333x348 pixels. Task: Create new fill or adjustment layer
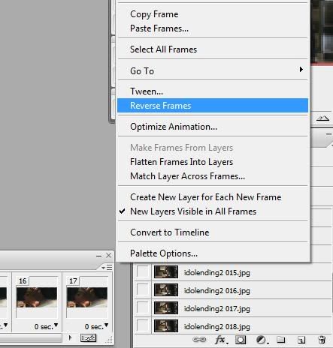(262, 340)
